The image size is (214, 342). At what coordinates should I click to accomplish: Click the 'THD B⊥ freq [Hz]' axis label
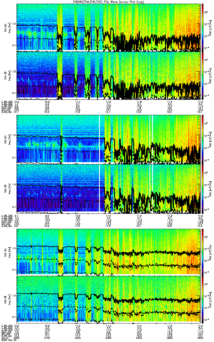tap(7, 139)
